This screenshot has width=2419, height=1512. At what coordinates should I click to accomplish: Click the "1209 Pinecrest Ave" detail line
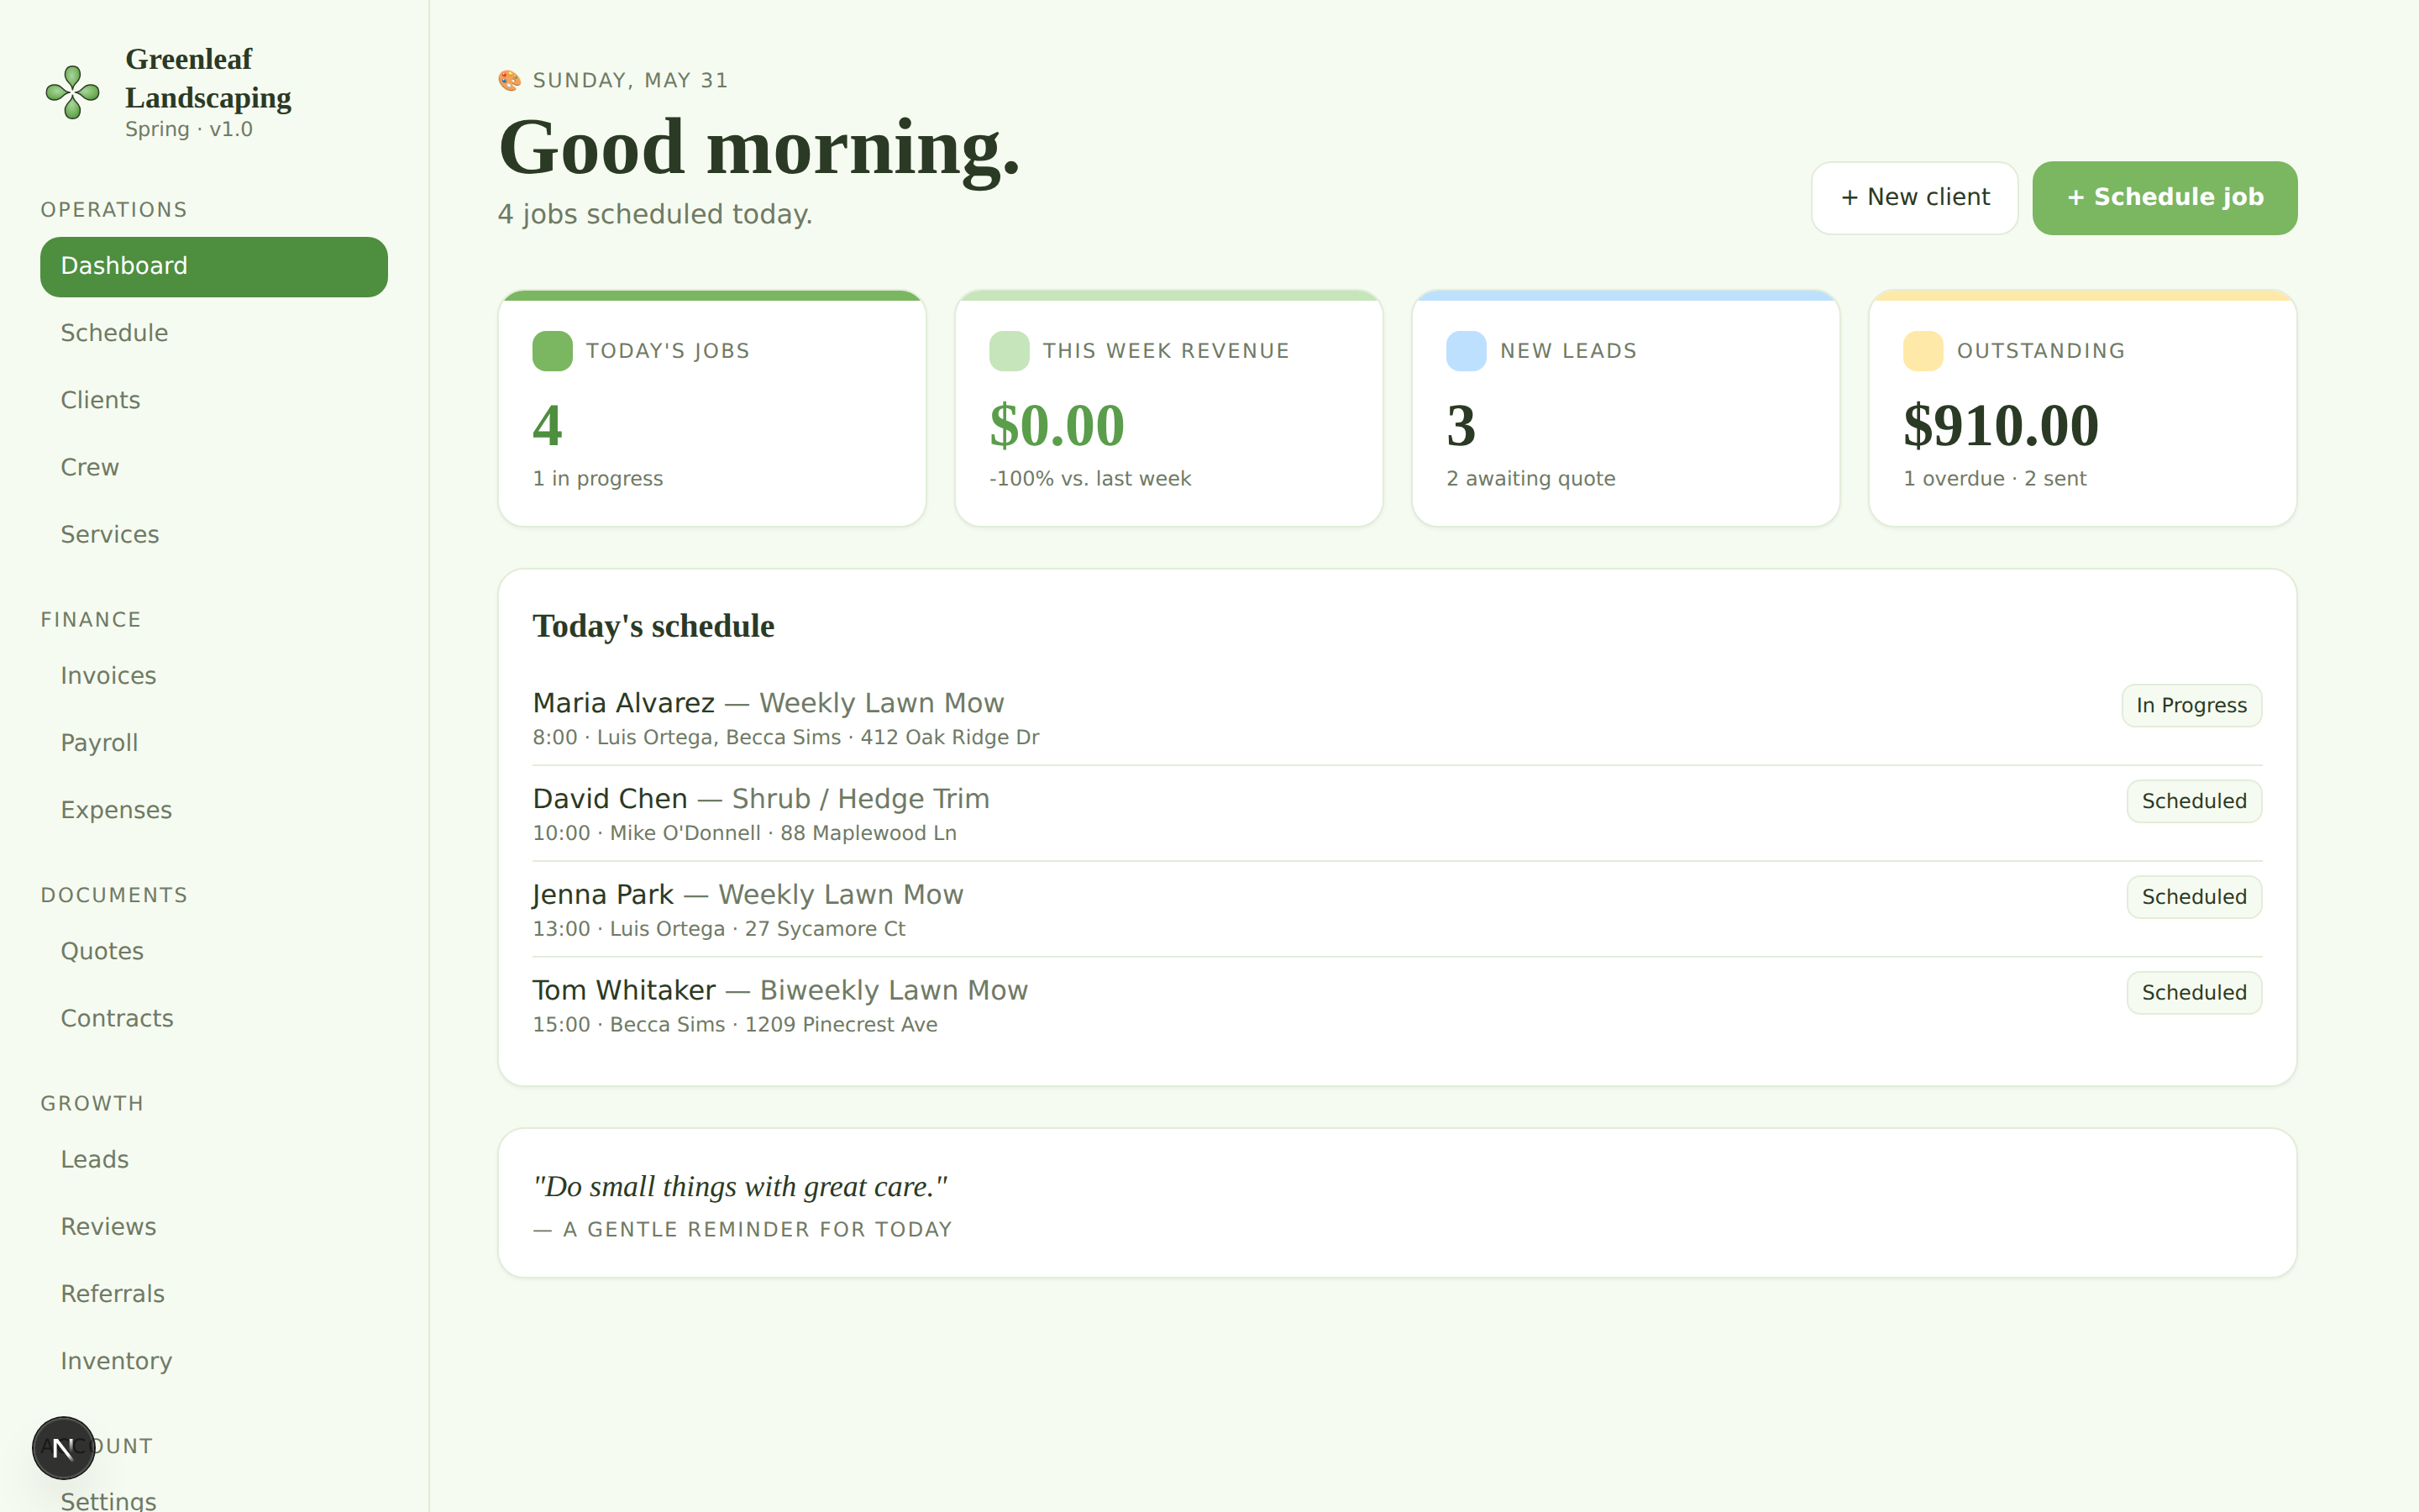coord(735,1025)
